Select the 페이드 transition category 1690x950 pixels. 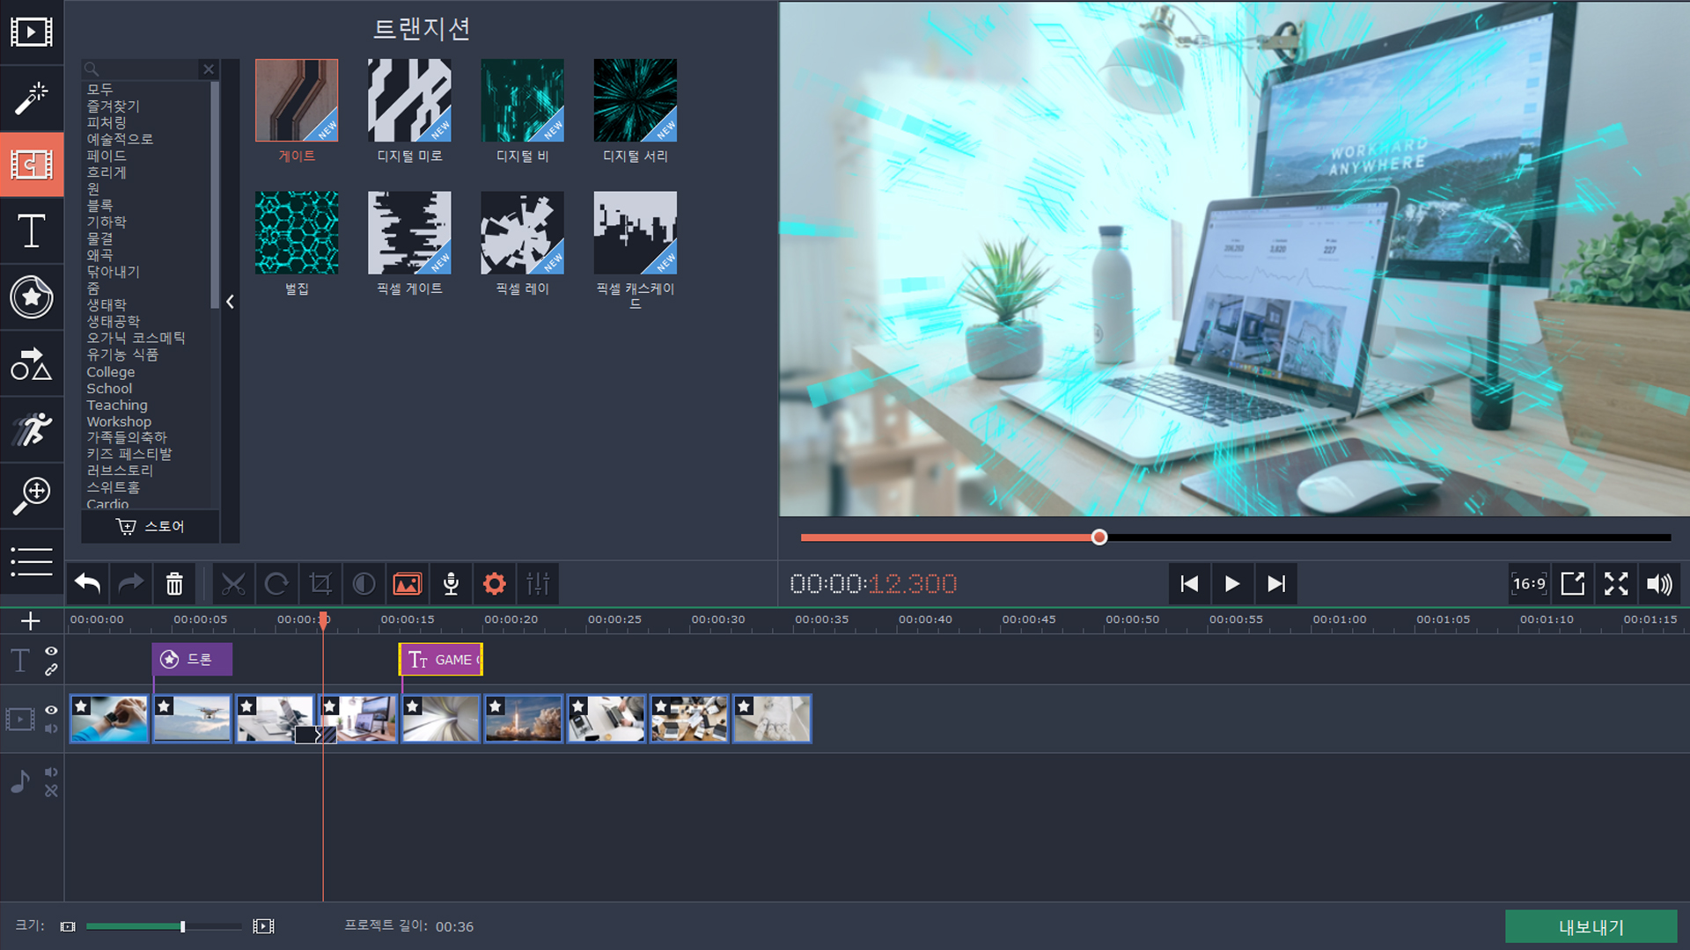pyautogui.click(x=107, y=156)
